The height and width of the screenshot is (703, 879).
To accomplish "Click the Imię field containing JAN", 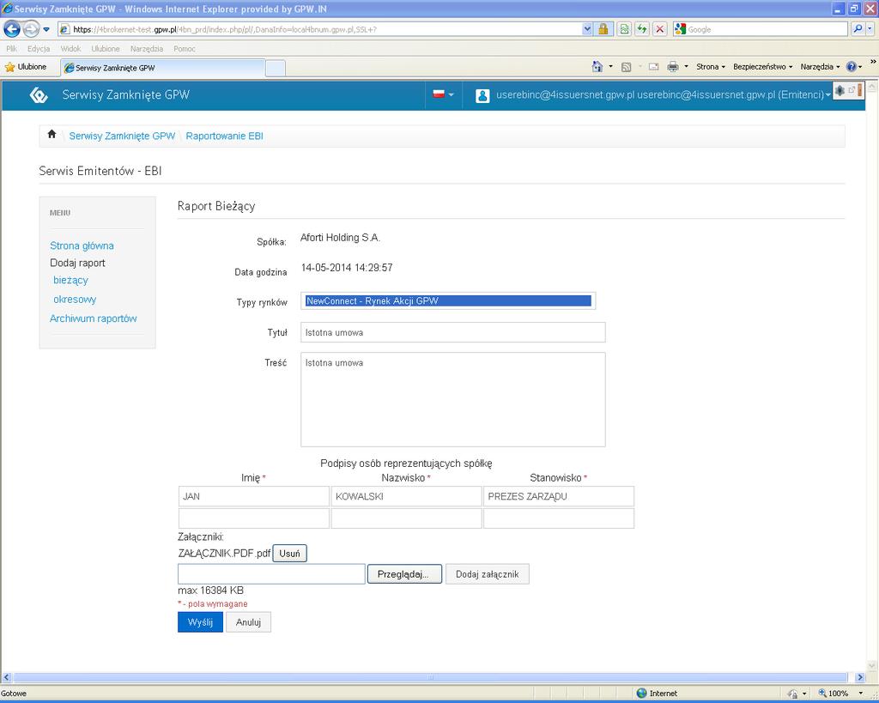I will (x=253, y=496).
